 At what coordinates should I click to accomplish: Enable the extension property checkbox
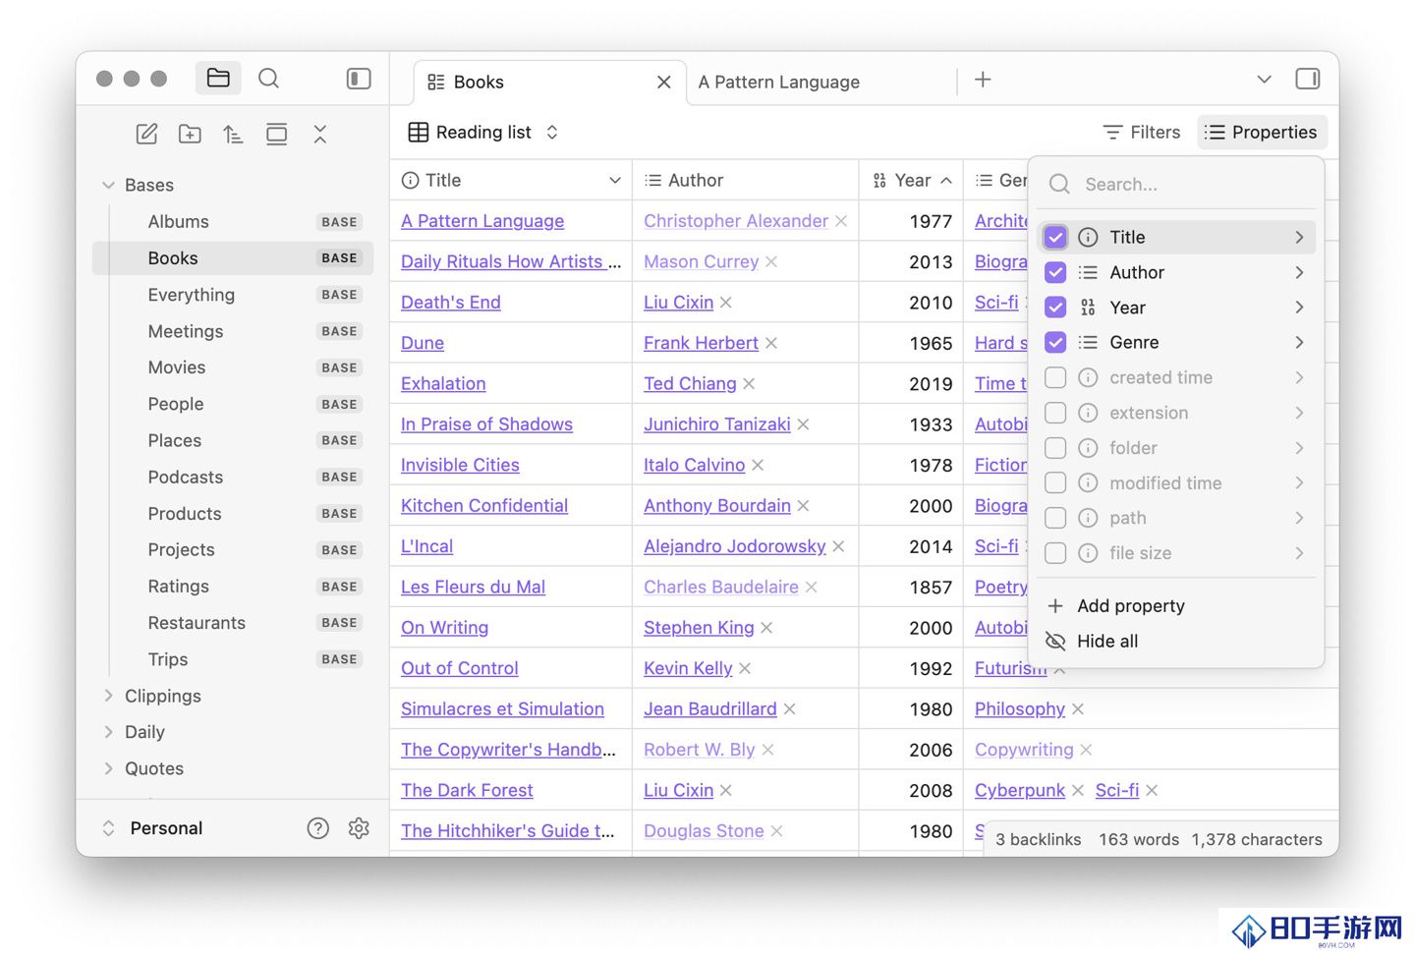click(x=1055, y=413)
